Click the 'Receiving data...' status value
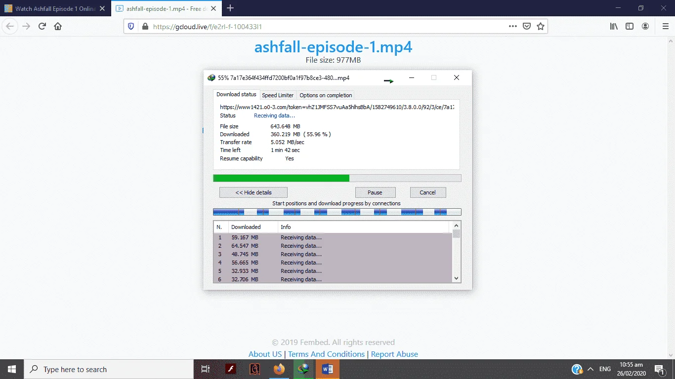The width and height of the screenshot is (675, 379). (x=274, y=115)
